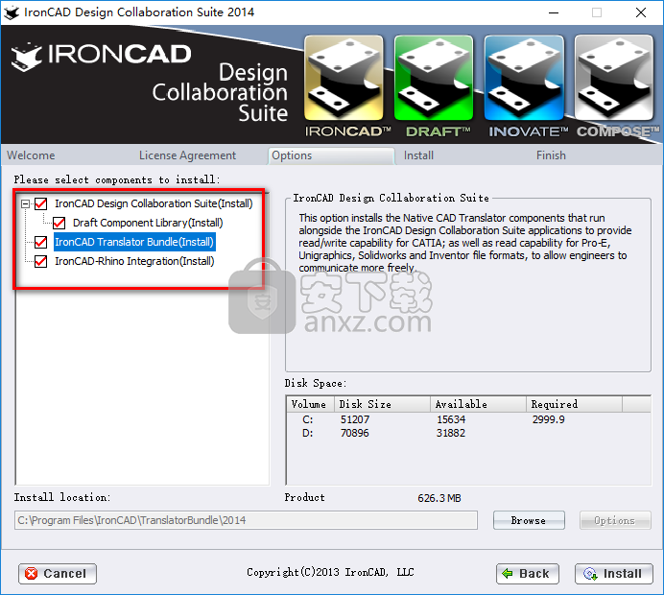Click the 31882 available space value
The image size is (664, 595).
451,433
